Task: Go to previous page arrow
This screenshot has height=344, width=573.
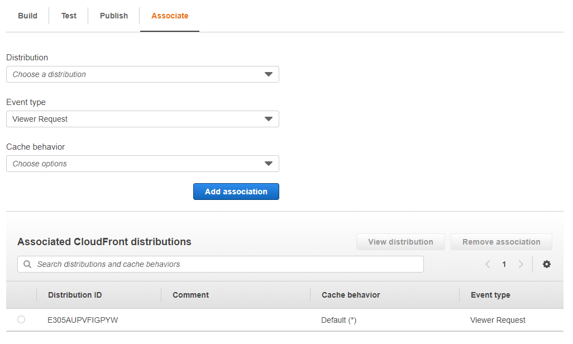Action: coord(488,264)
